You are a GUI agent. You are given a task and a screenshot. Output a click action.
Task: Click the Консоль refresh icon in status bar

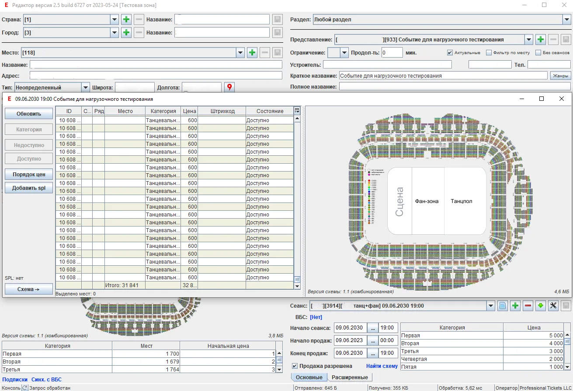click(x=25, y=388)
